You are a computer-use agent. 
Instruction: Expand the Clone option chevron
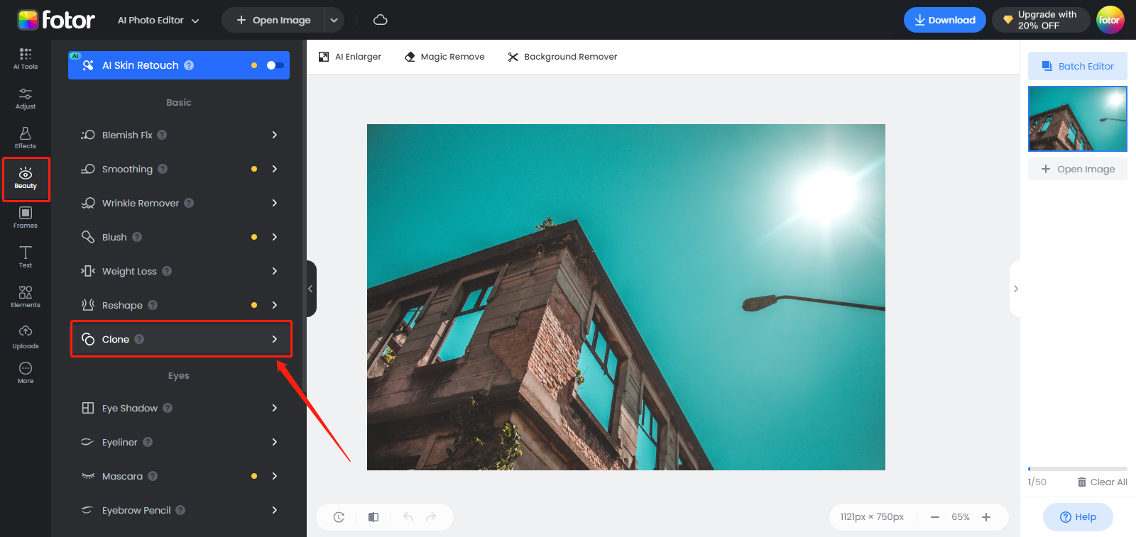click(x=275, y=339)
